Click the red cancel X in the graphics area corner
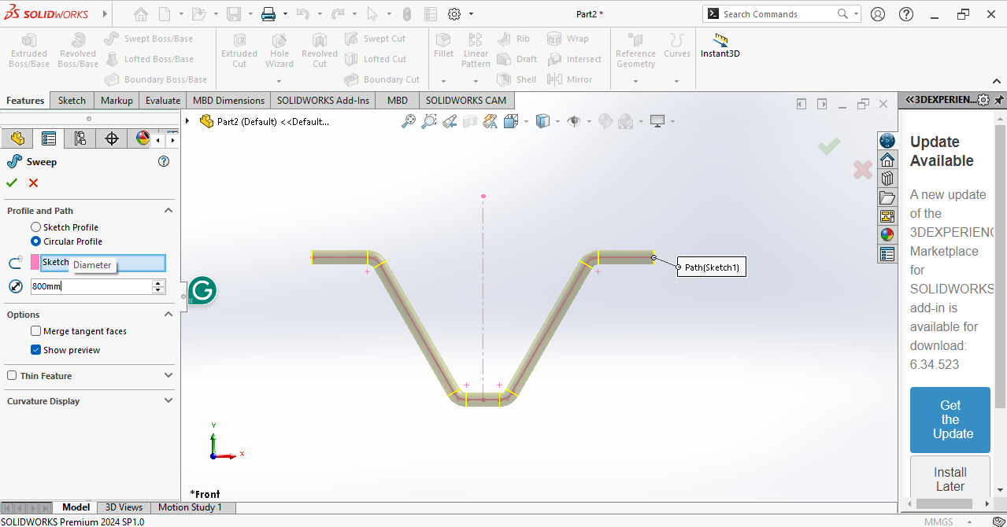This screenshot has width=1007, height=527. pos(863,169)
